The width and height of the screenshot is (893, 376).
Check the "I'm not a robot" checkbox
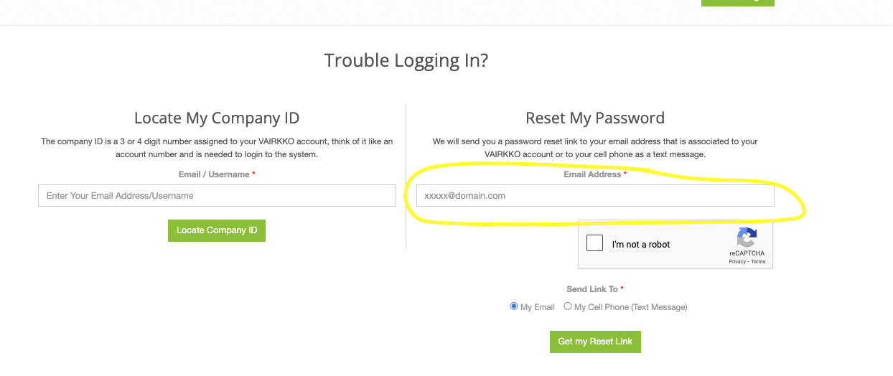pos(594,243)
